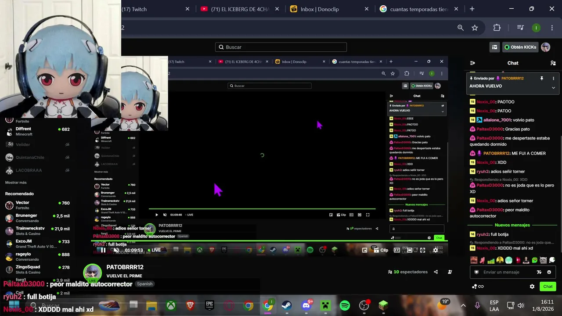The height and width of the screenshot is (316, 562).
Task: Open the emoji picker in main chat input
Action: [x=549, y=272]
